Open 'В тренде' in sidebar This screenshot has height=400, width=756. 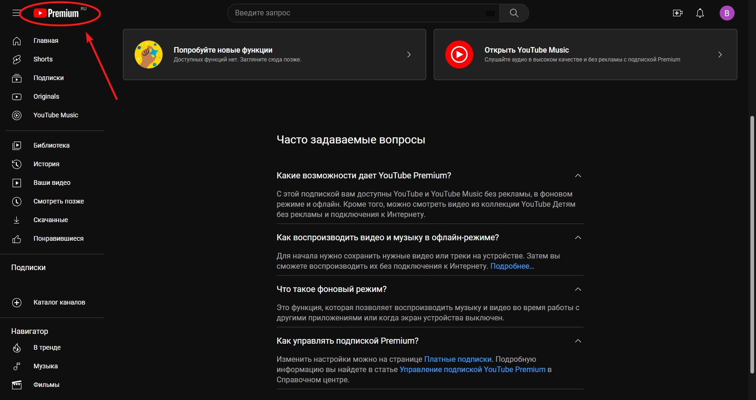[x=47, y=347]
